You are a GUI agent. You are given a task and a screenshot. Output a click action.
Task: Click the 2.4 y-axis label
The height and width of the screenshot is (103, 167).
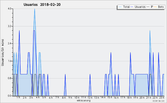[x=10, y=43]
